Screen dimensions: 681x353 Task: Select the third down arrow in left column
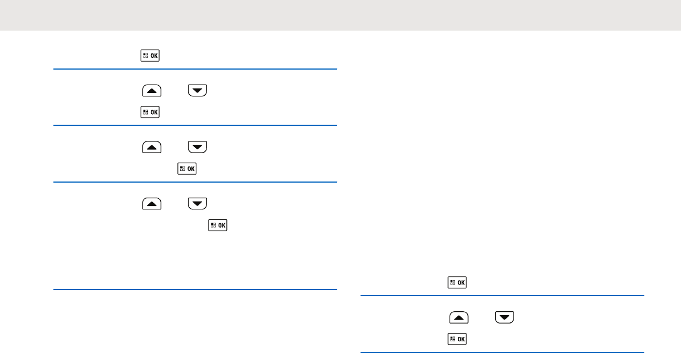point(197,204)
